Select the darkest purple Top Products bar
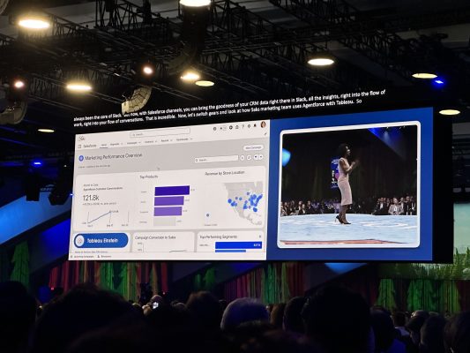The image size is (470, 353). pyautogui.click(x=172, y=191)
